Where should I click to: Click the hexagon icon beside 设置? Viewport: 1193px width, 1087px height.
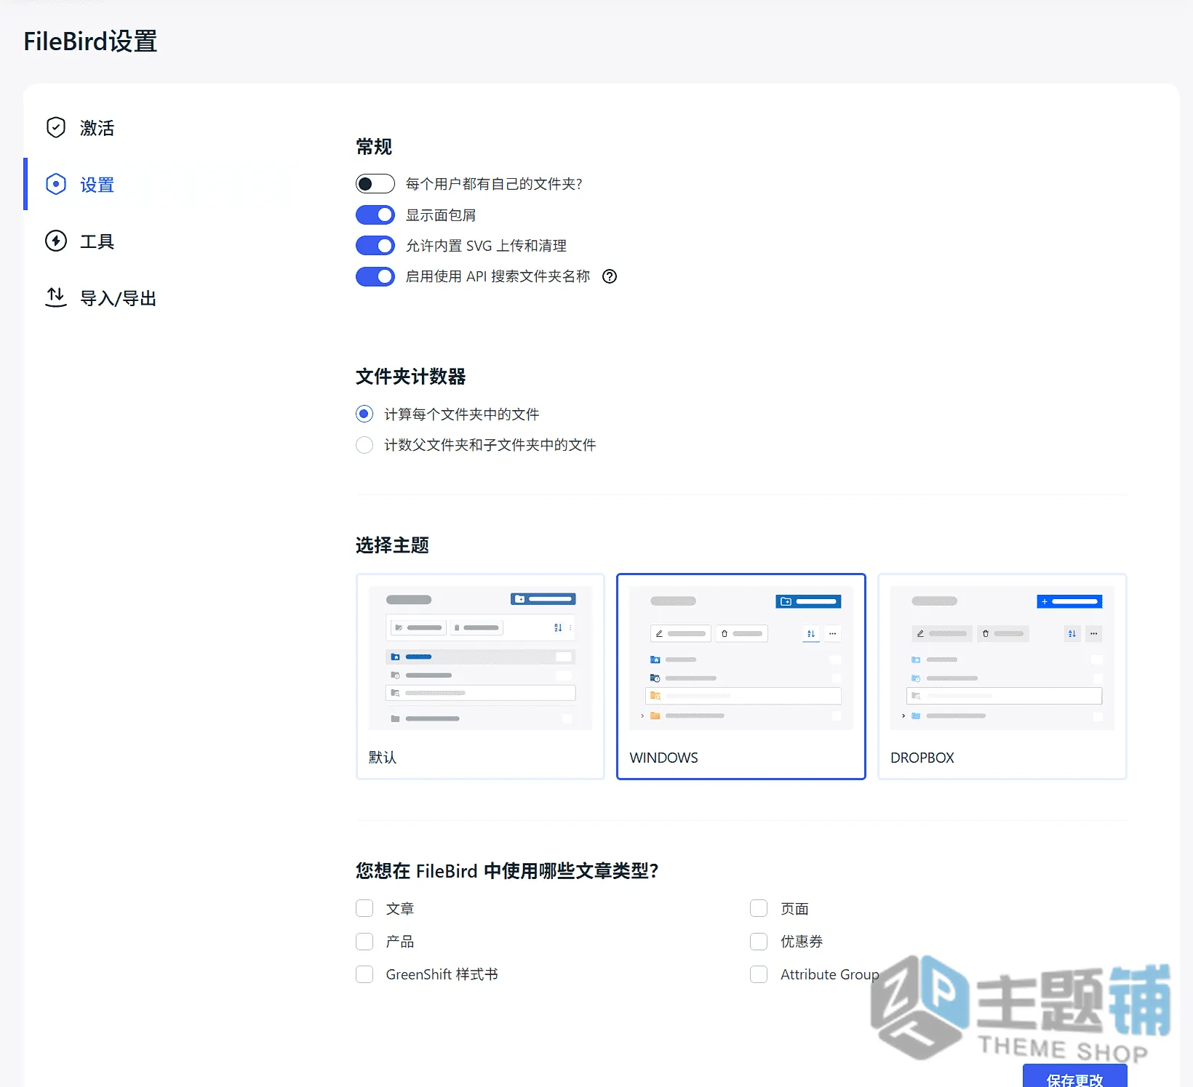click(x=56, y=184)
